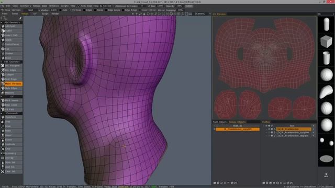The image size is (335, 188).
Task: Choose the Strokes tool
Action: pyautogui.click(x=12, y=53)
